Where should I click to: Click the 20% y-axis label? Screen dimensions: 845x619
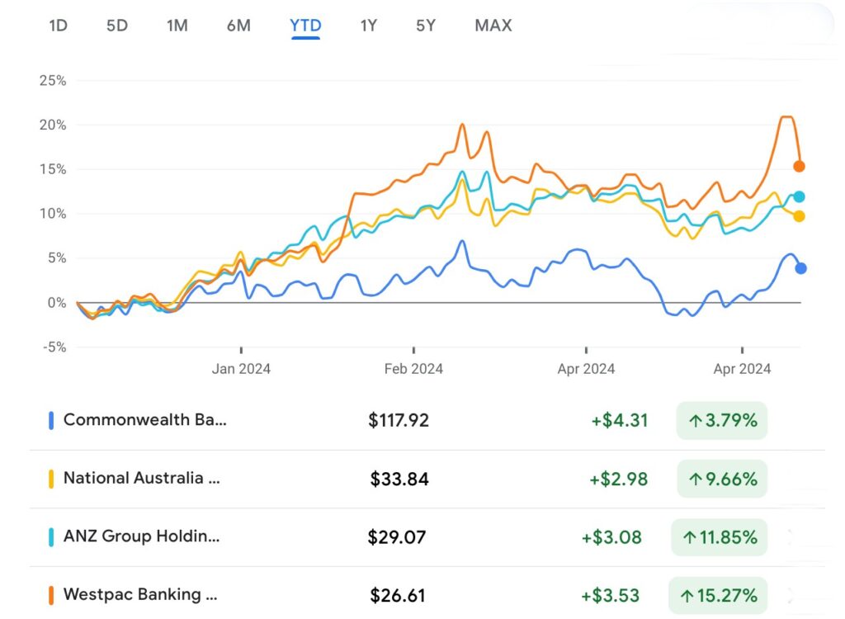coord(53,125)
